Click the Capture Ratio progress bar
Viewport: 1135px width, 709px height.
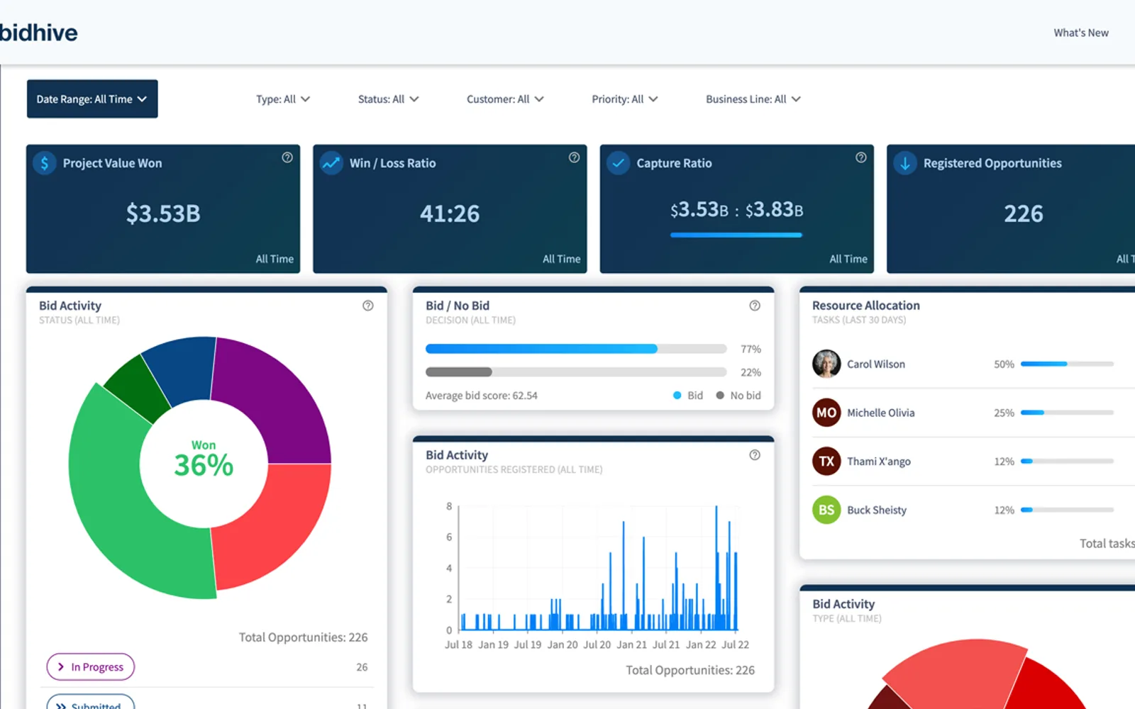click(736, 235)
